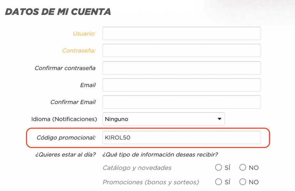This screenshot has width=295, height=191.
Task: Choose NO for Promociones (bonos y sorteos)
Action: point(243,182)
